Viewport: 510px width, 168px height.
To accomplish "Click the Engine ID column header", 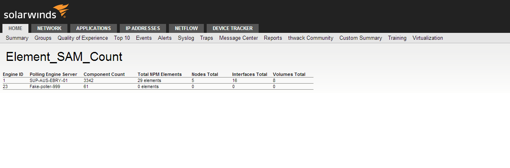I will pyautogui.click(x=13, y=74).
